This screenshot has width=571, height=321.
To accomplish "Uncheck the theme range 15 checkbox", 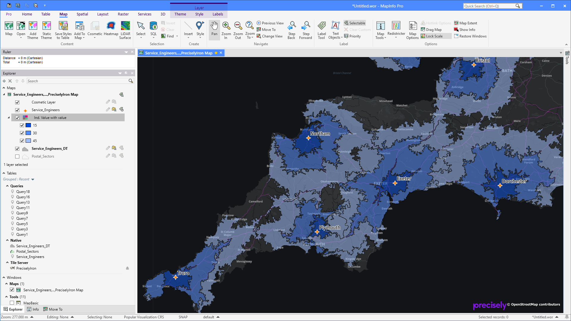I will click(x=22, y=125).
